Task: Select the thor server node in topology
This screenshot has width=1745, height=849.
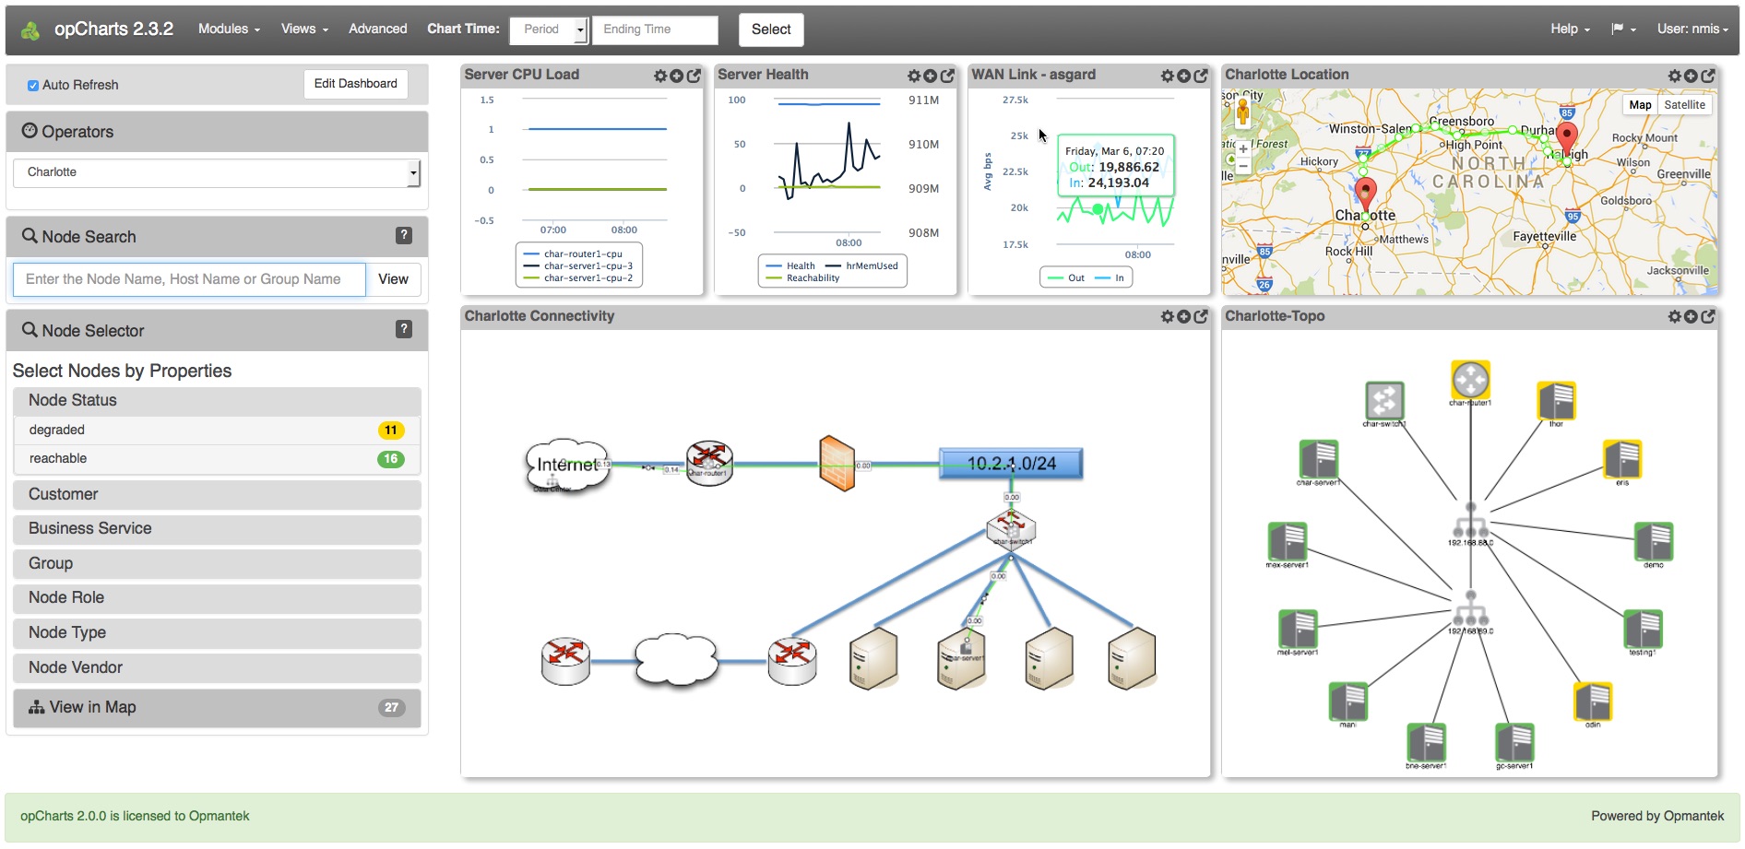Action: 1556,401
